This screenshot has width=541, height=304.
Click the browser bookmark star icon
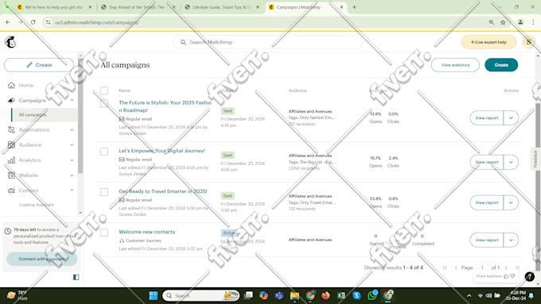tap(503, 22)
